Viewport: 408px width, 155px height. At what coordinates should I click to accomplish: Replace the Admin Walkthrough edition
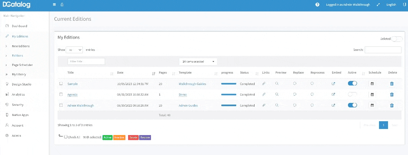click(295, 105)
